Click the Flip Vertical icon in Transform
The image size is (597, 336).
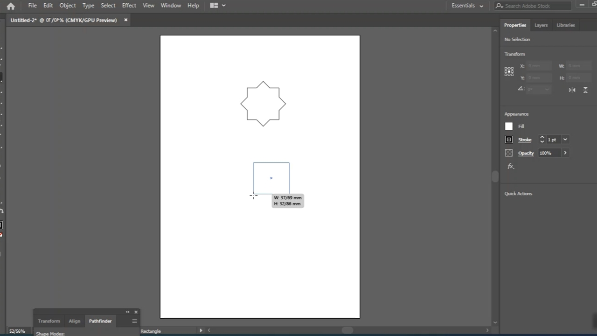[x=585, y=90]
